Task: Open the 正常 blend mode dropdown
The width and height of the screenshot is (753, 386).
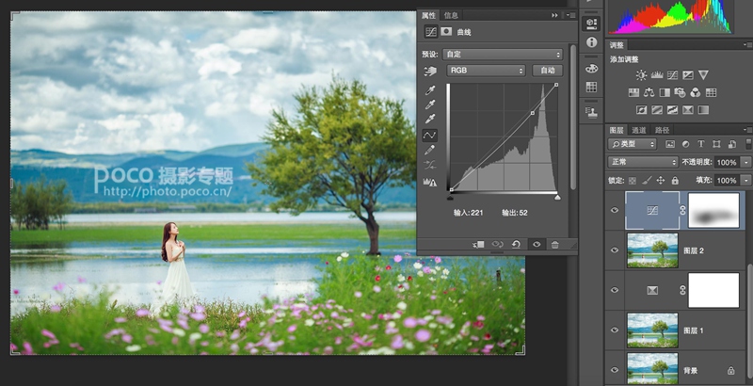Action: [643, 162]
